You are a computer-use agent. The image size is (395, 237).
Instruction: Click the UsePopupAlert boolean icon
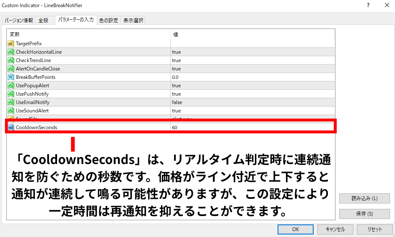click(x=11, y=86)
